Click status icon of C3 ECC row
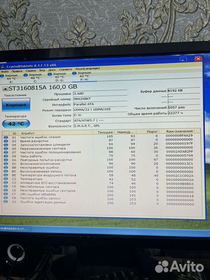The image size is (210, 280). click(x=6, y=183)
